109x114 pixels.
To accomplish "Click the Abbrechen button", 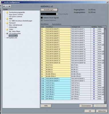I will pos(102,111).
